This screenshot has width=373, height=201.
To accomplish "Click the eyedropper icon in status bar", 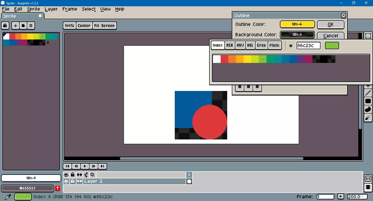I will [x=8, y=197].
